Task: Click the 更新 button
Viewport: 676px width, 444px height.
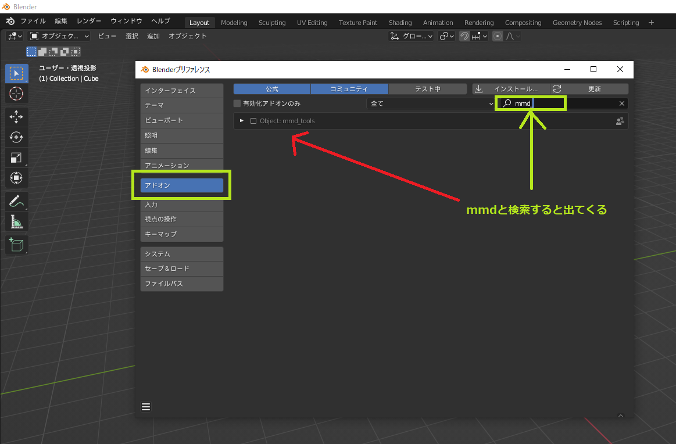Action: click(589, 89)
